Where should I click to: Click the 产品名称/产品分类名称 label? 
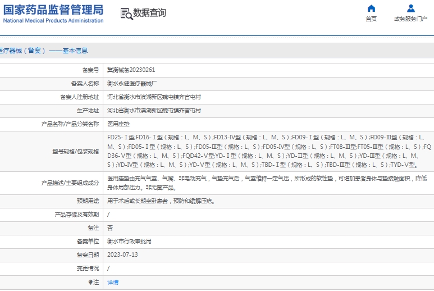[70, 124]
